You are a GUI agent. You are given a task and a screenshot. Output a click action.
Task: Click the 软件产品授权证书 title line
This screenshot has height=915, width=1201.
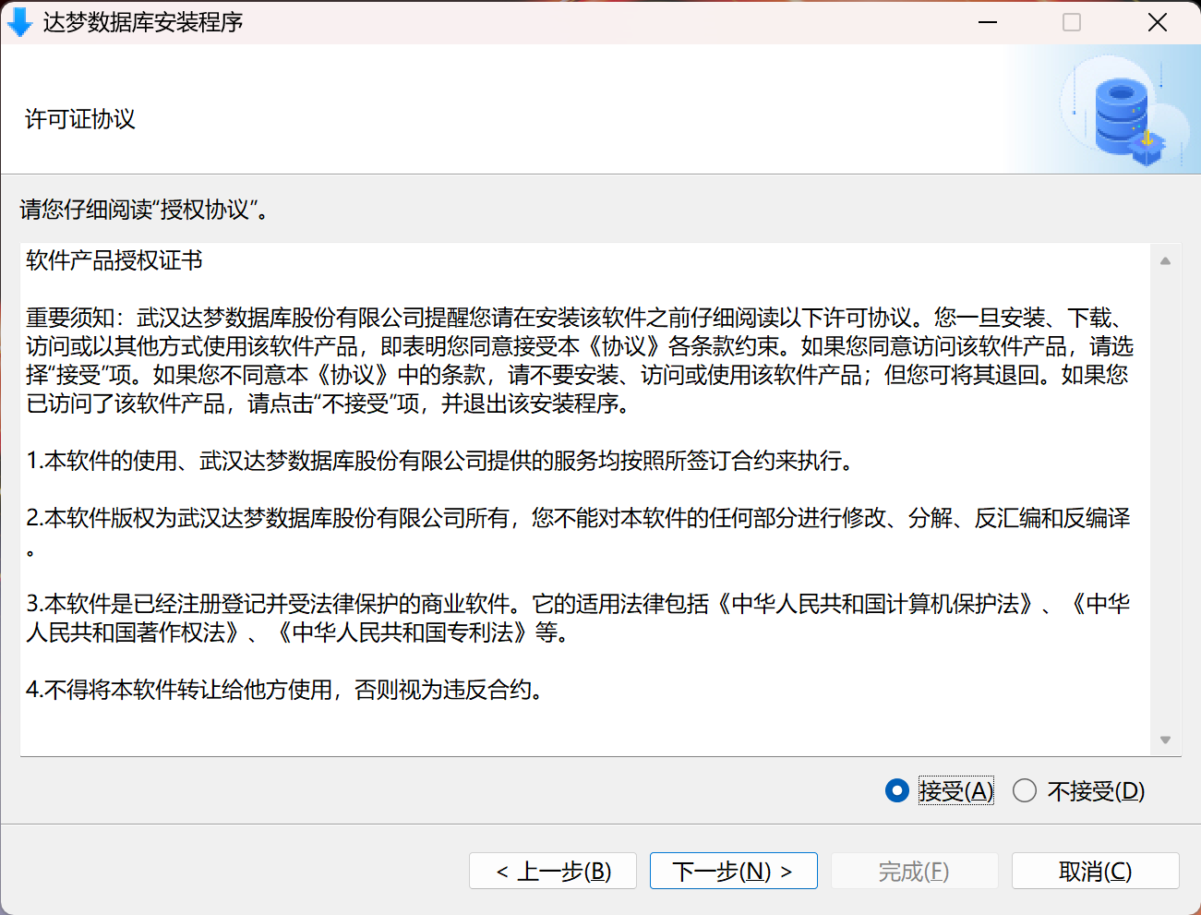[x=114, y=260]
